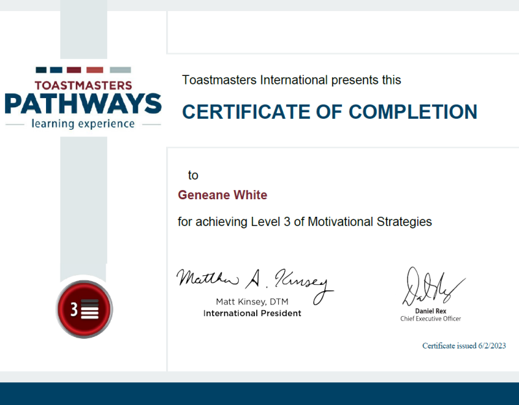The image size is (519, 405).
Task: Click the red Level 3 badge
Action: pos(84,309)
